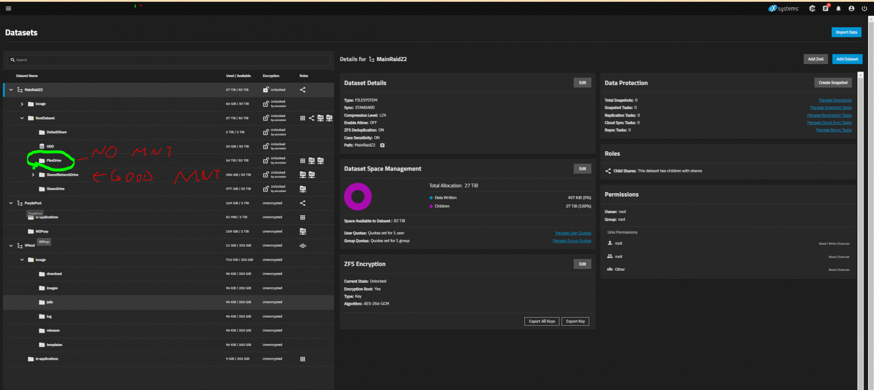874x390 pixels.
Task: Click the power icon in top bar
Action: 864,8
